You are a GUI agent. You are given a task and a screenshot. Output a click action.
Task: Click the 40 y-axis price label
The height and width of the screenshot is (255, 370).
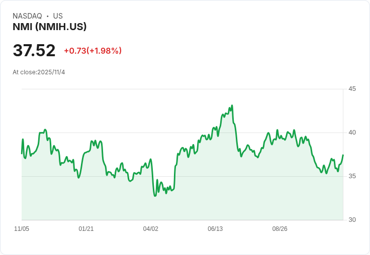point(352,133)
